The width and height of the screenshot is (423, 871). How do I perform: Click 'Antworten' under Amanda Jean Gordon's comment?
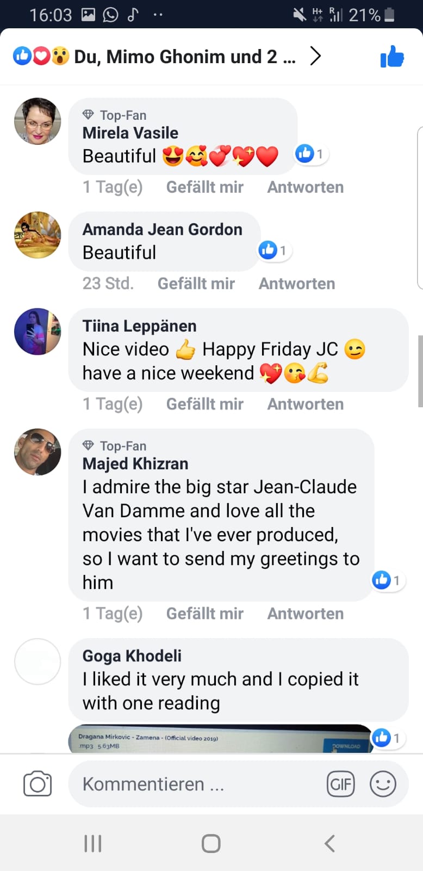coord(297,284)
